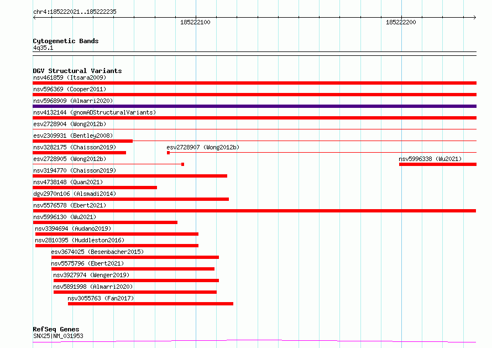Viewport: 492px width, 348px height.
Task: Click nsv3394694 (Audano2019) label
Action: tap(73, 228)
